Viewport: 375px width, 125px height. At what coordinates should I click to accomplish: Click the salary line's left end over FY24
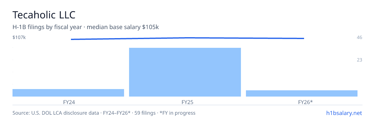(72, 39)
